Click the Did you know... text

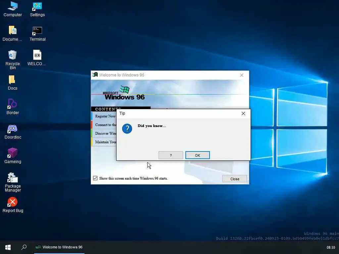click(x=152, y=126)
